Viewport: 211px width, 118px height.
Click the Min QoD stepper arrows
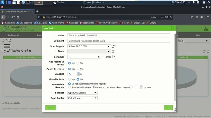(78, 74)
